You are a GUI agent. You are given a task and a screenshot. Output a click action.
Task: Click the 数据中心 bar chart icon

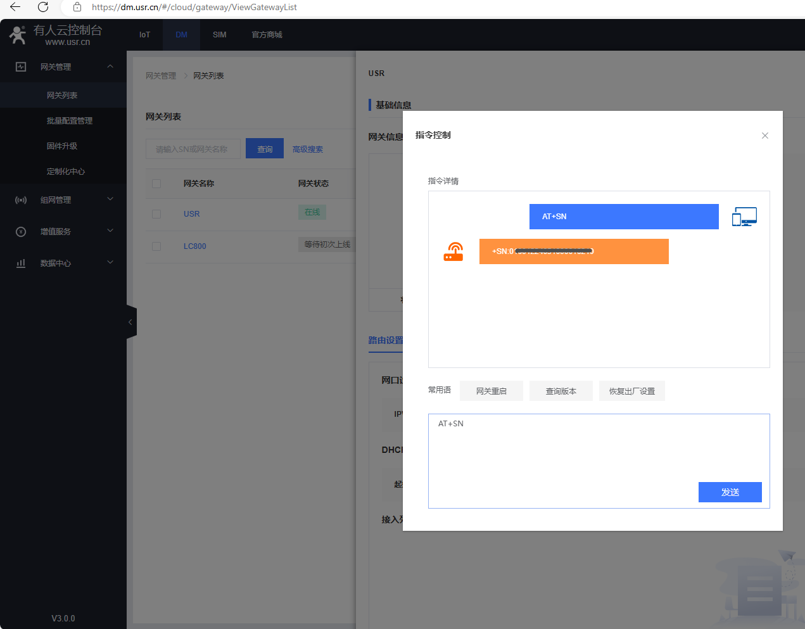point(21,263)
